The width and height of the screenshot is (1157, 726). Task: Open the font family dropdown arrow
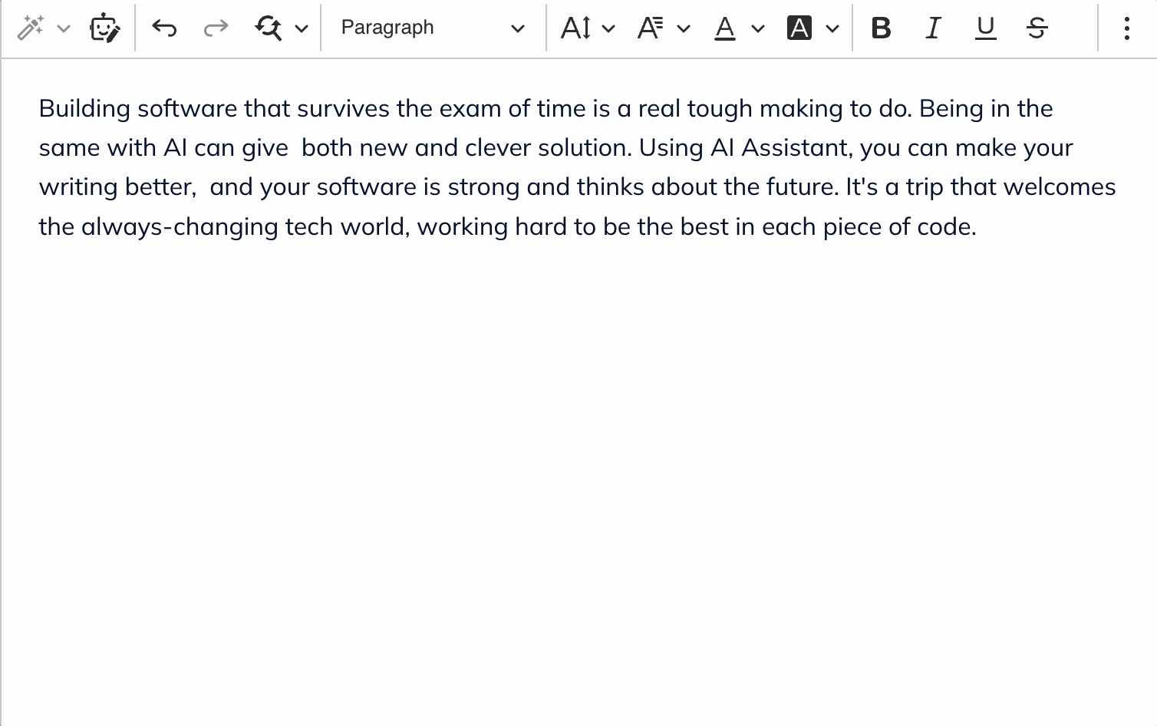coord(683,29)
